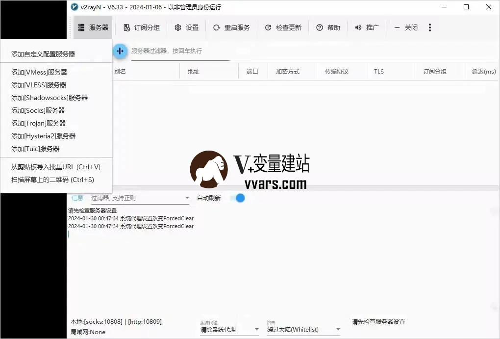
Task: Minimize the v2rayN window
Action: pyautogui.click(x=444, y=7)
